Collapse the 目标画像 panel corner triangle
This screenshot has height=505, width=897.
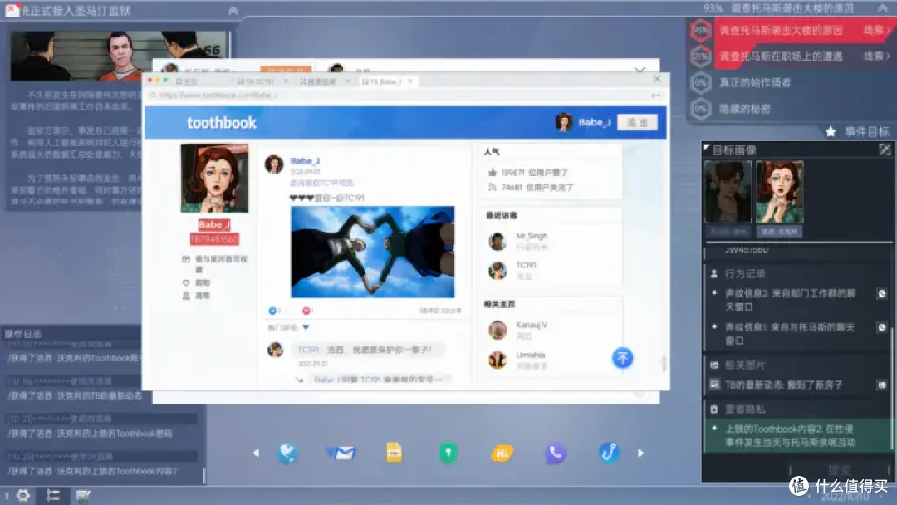[707, 148]
